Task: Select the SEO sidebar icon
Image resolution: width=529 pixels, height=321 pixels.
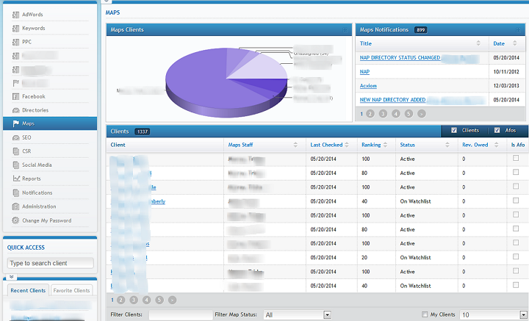Action: [x=15, y=137]
